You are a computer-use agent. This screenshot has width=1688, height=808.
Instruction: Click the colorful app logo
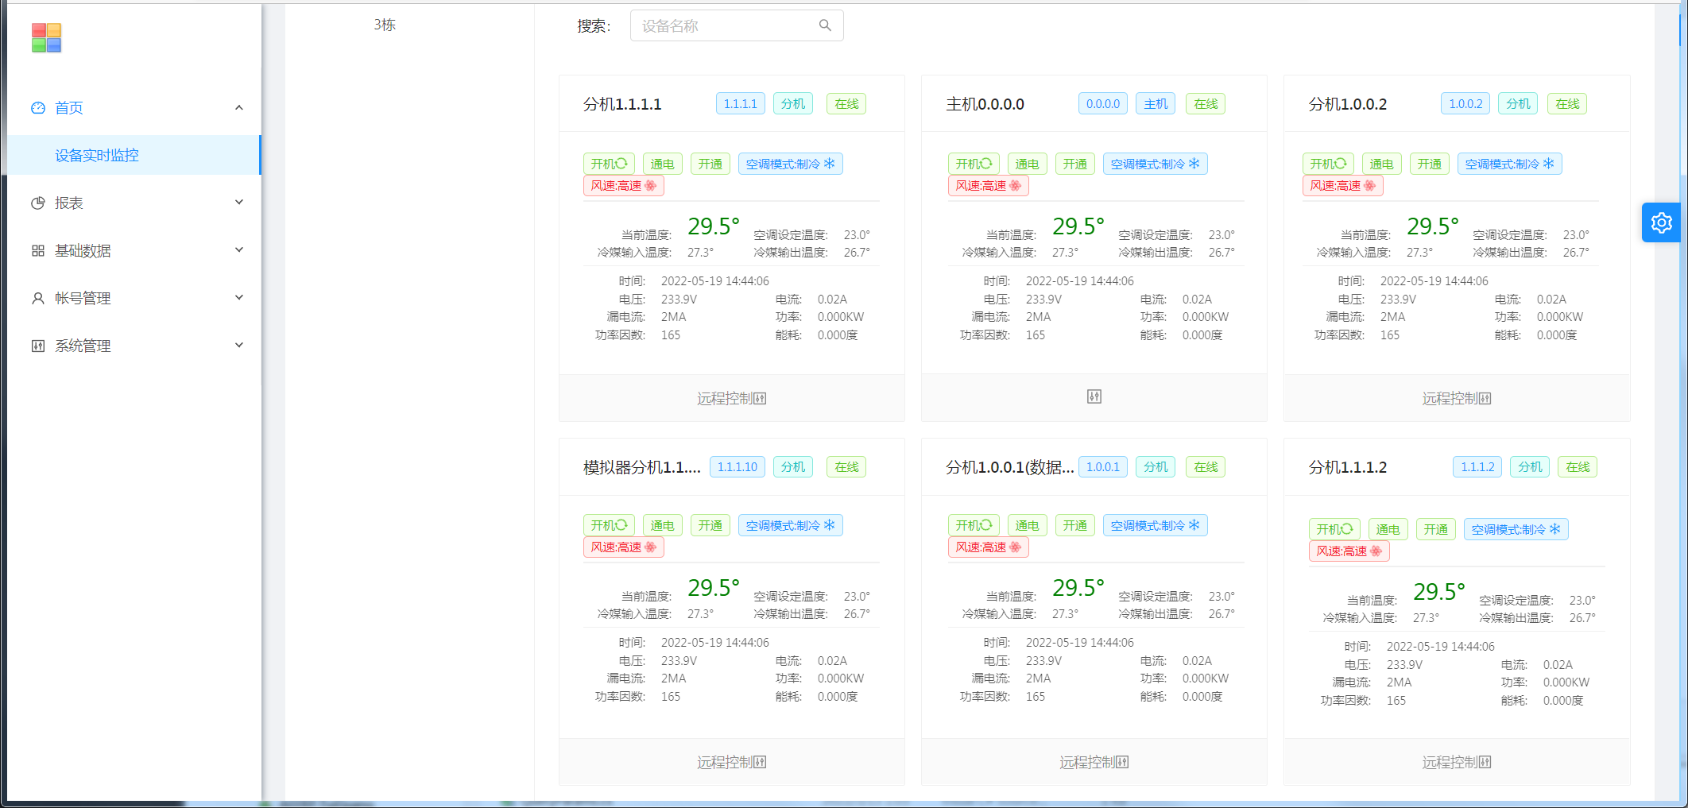tap(46, 37)
